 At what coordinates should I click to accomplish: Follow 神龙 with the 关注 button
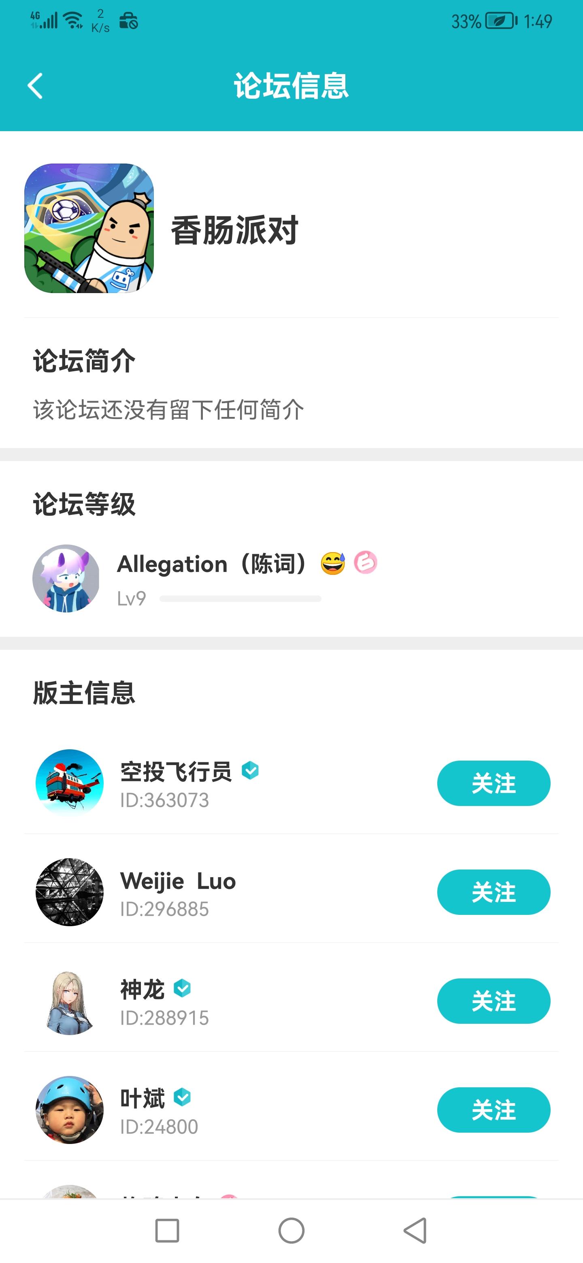493,1001
